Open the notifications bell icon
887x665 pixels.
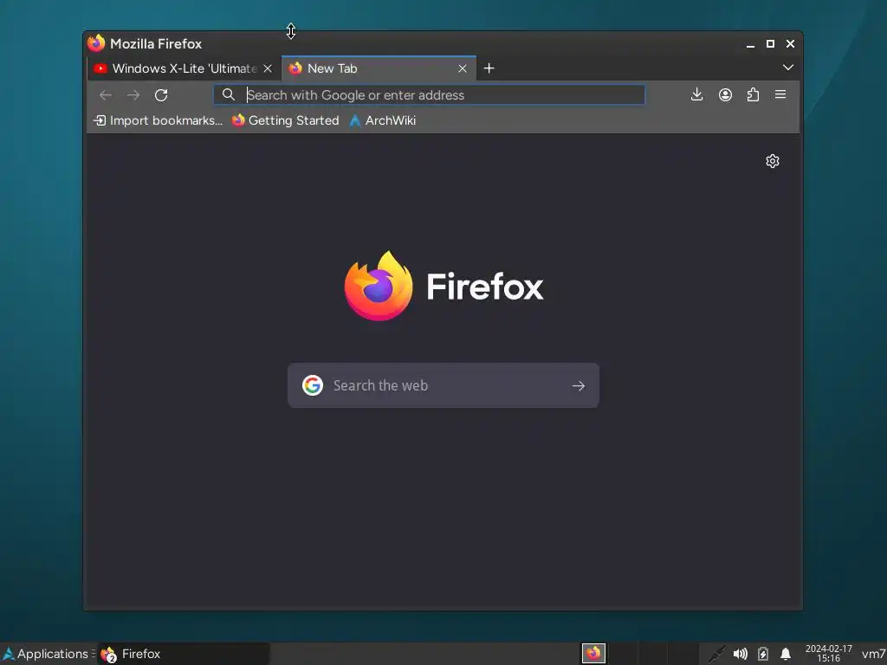pos(786,655)
